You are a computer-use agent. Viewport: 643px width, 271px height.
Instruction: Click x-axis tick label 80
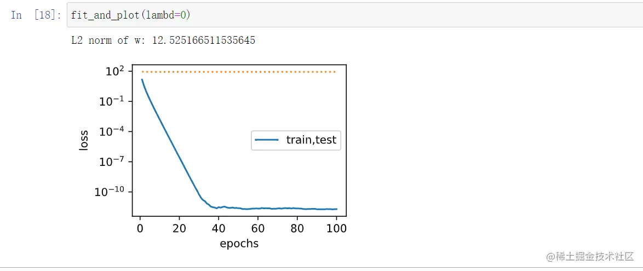click(297, 229)
